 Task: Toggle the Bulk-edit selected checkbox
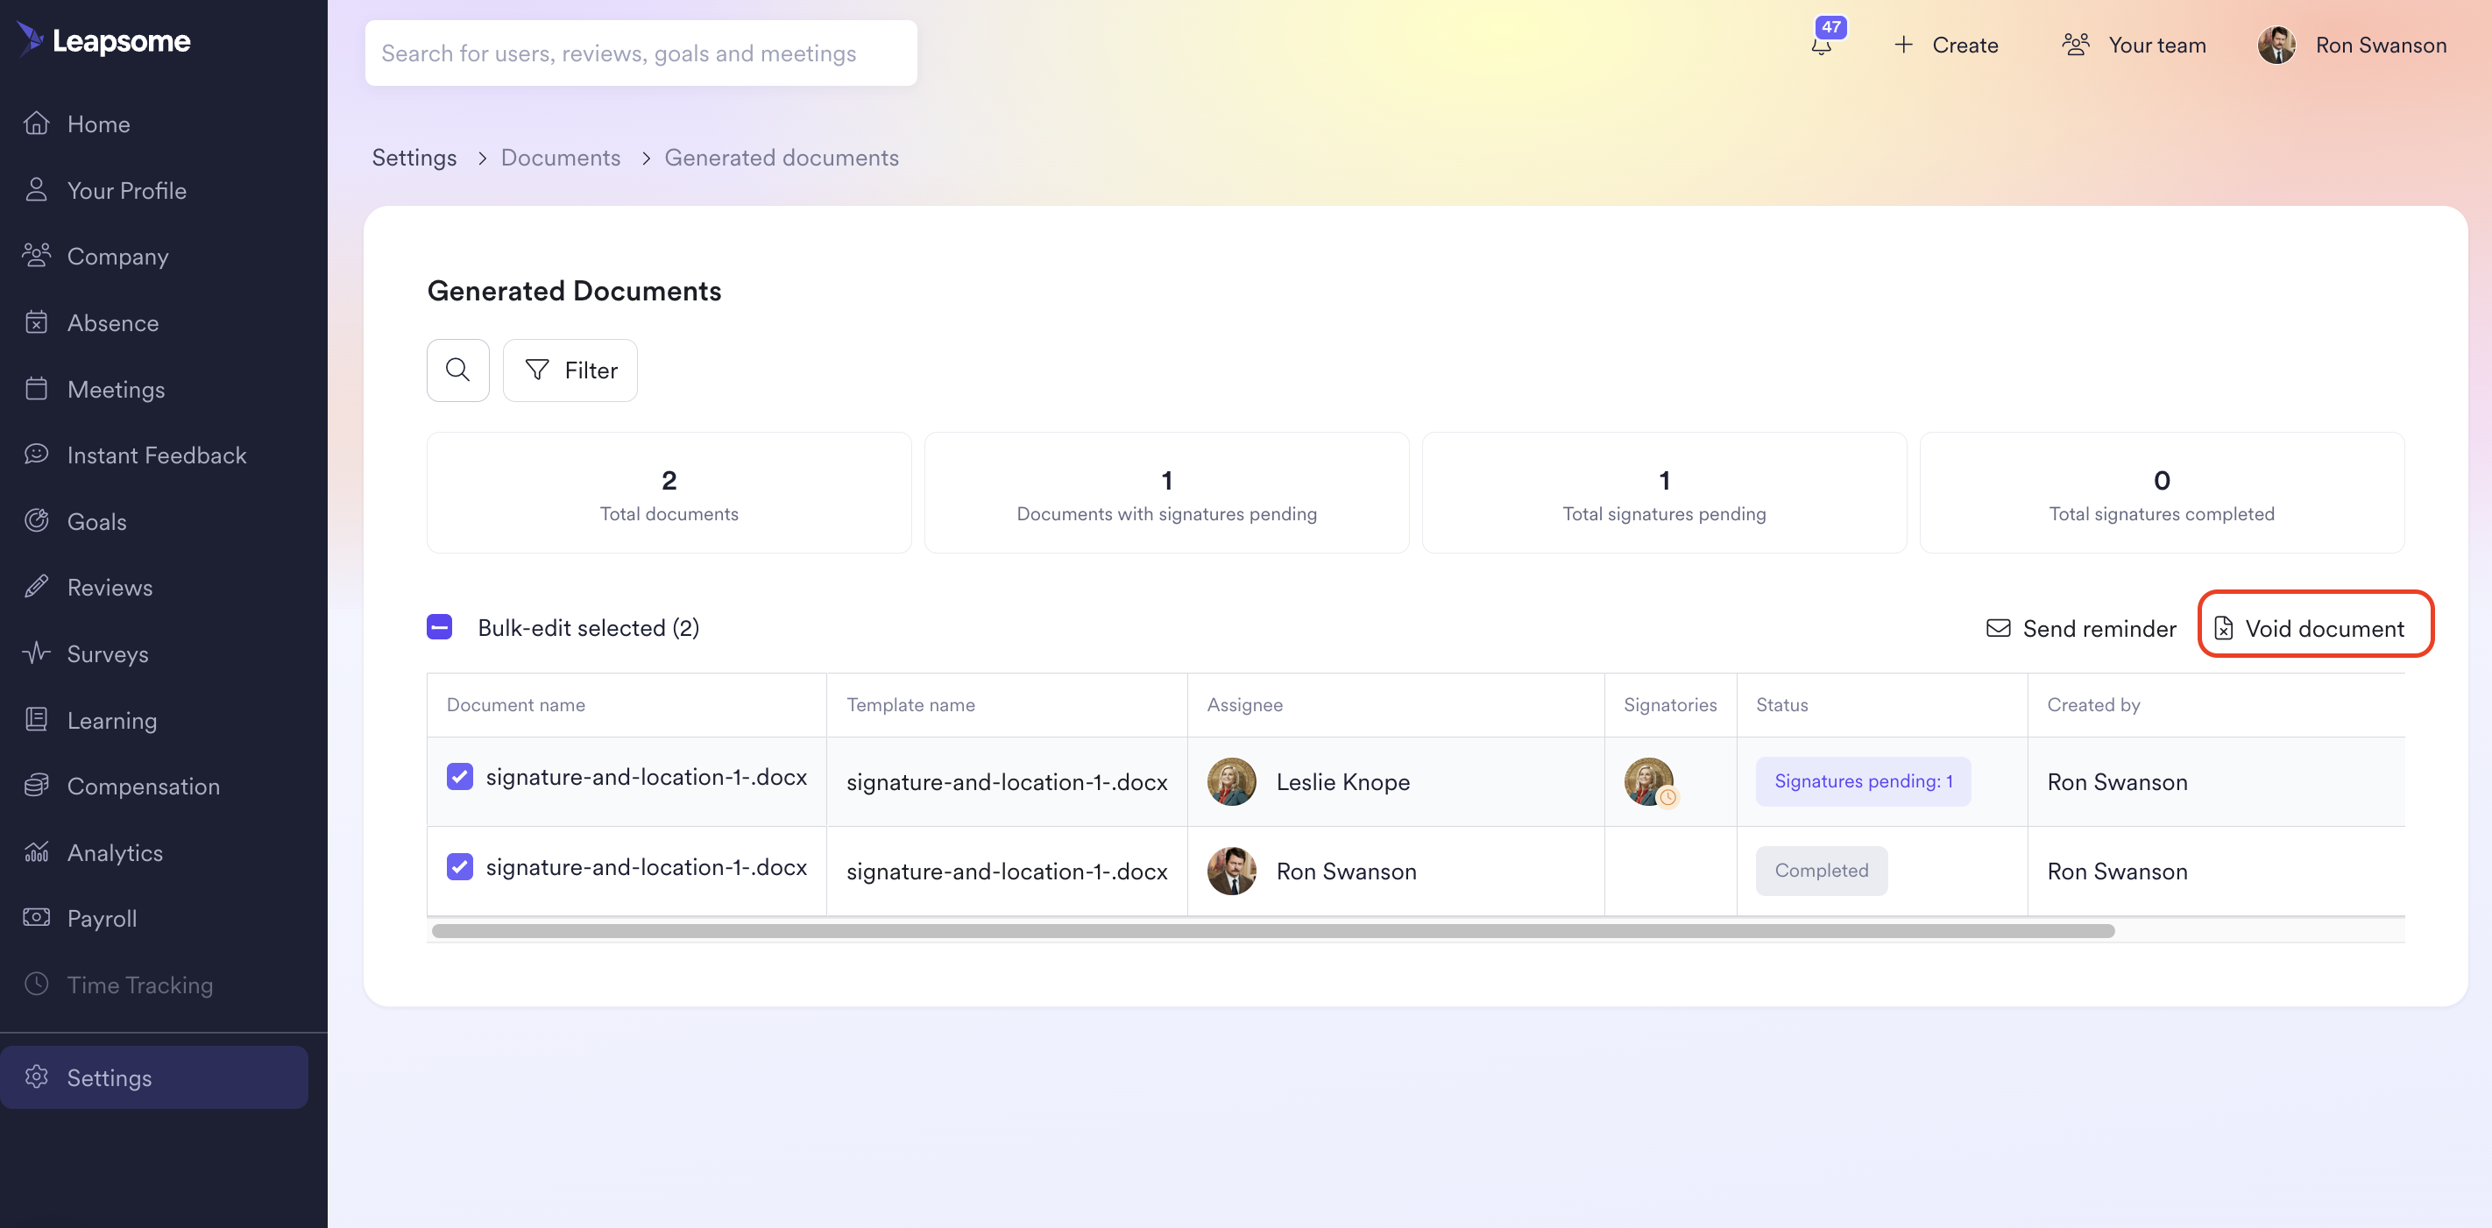[440, 626]
